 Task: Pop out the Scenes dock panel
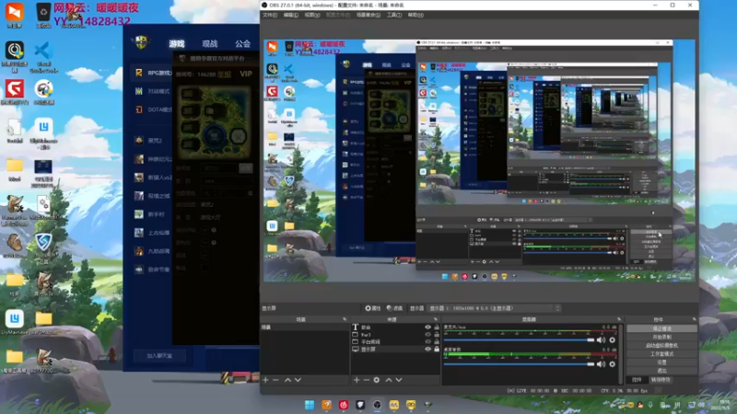[x=345, y=319]
